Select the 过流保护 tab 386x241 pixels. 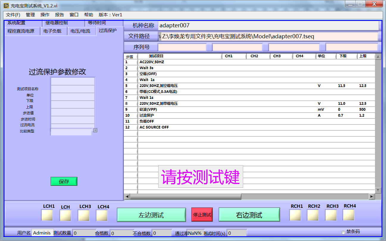click(109, 31)
